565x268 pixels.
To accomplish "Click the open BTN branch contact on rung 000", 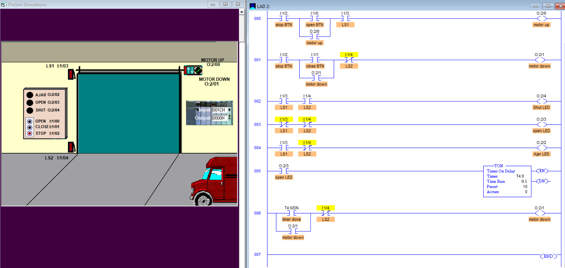I will (x=314, y=18).
